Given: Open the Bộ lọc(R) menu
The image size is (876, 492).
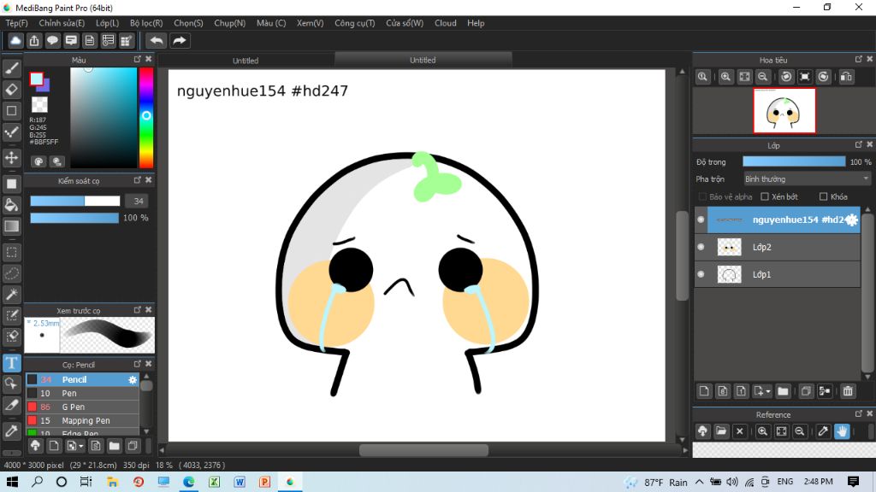Looking at the screenshot, I should pyautogui.click(x=146, y=23).
